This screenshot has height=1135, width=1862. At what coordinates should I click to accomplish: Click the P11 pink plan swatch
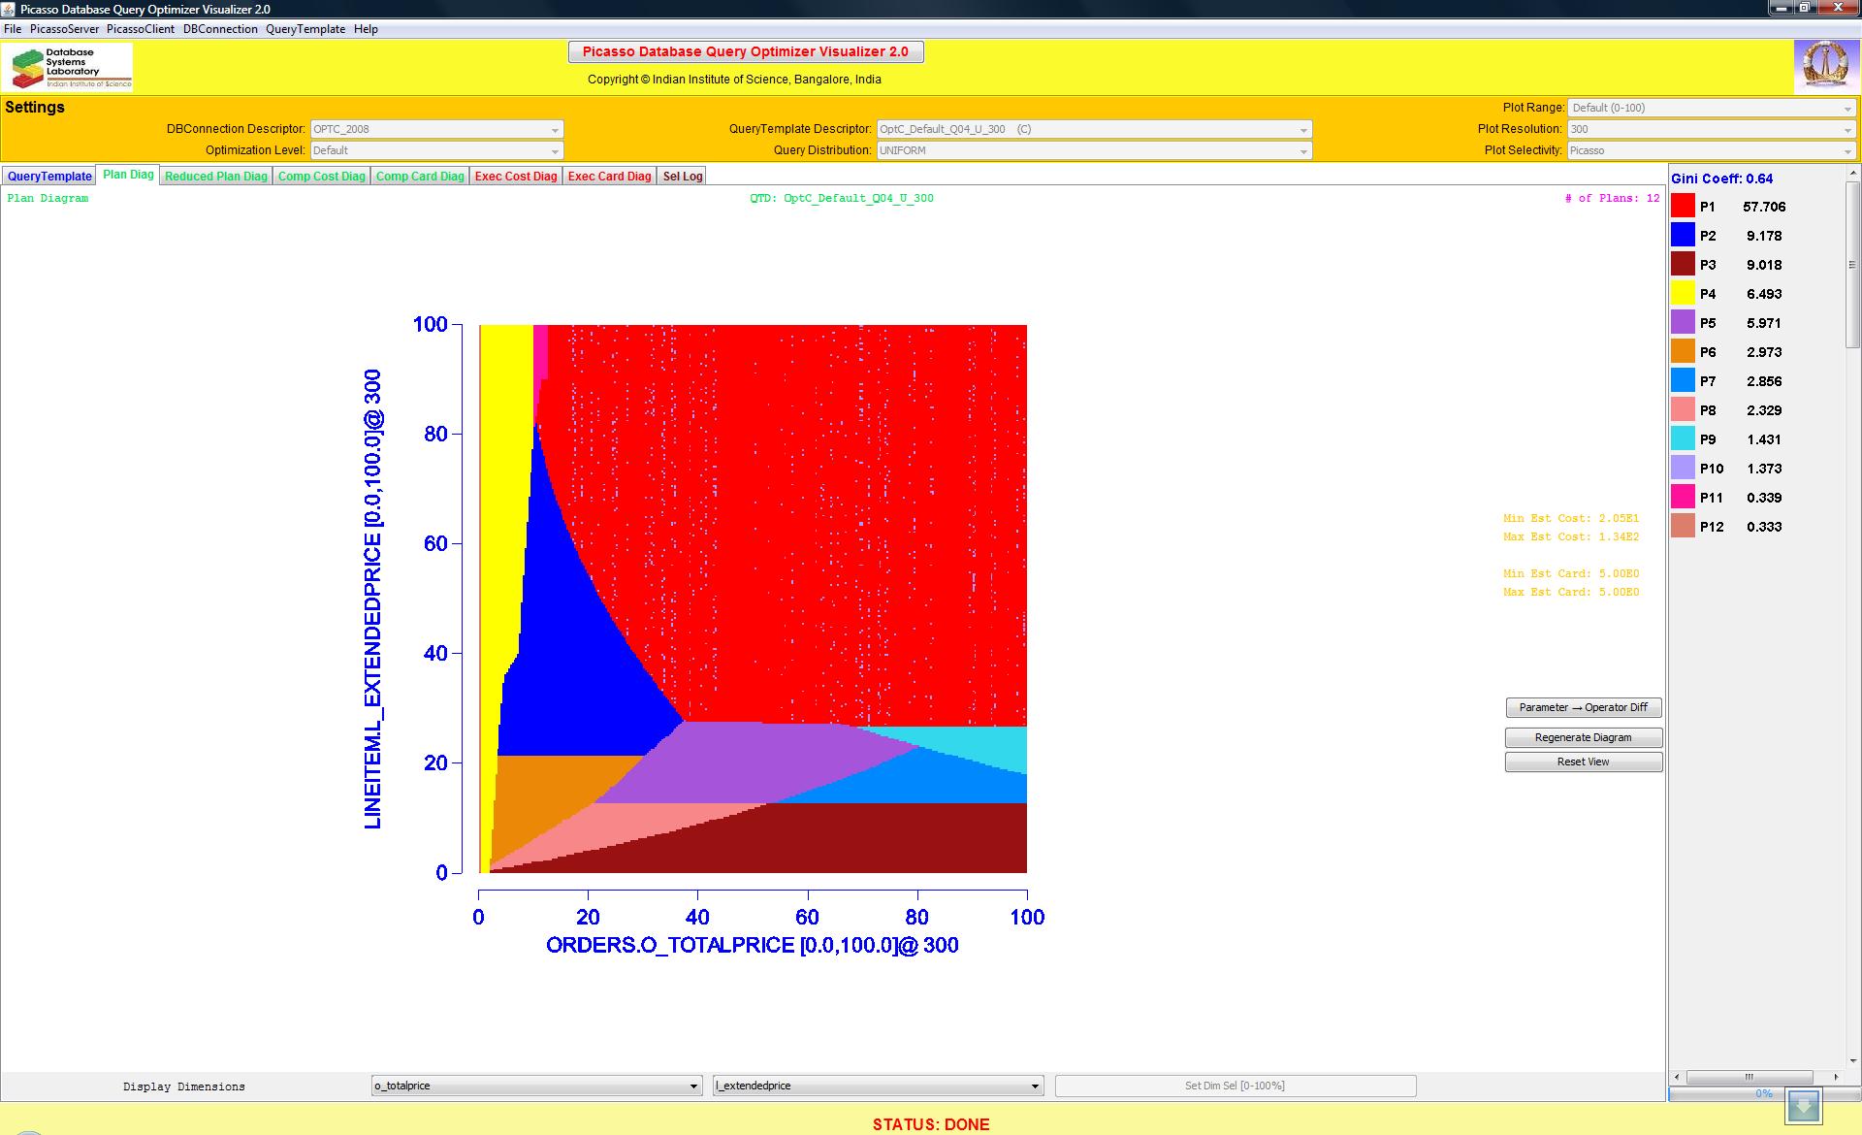point(1683,497)
